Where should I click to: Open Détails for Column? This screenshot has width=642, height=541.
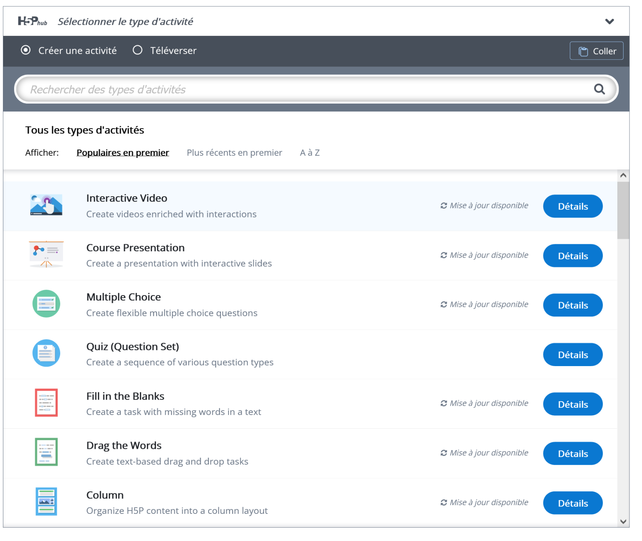click(573, 503)
